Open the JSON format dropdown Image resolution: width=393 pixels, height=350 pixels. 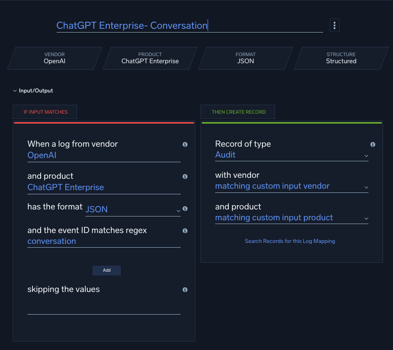[x=133, y=209]
